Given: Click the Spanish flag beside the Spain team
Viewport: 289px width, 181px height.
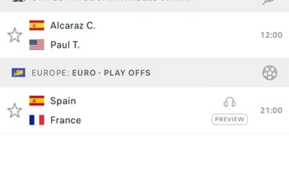Looking at the screenshot, I should pos(37,101).
